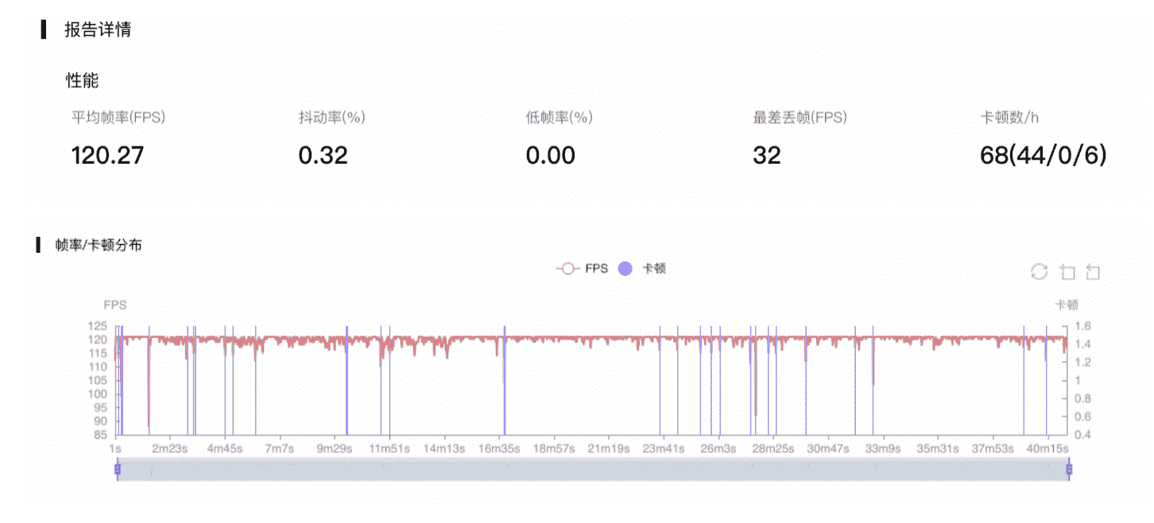The image size is (1154, 523).
Task: Click the 26m3s time axis label
Action: 718,448
